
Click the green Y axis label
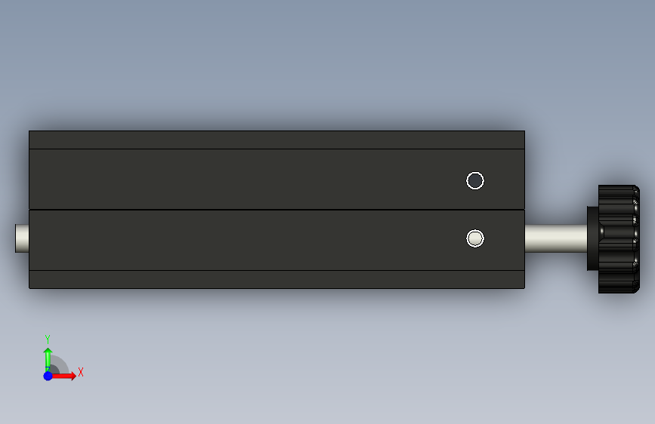47,340
